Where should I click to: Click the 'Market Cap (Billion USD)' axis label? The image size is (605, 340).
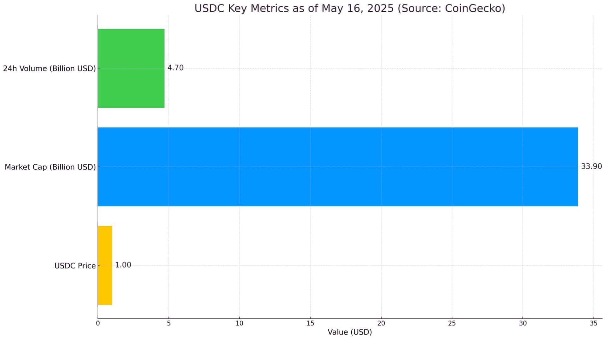coord(50,167)
